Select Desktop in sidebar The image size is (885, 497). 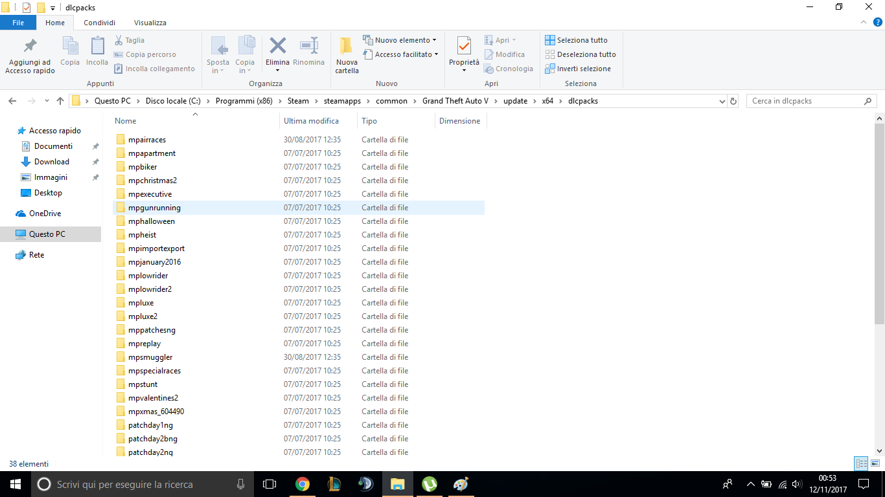[48, 193]
